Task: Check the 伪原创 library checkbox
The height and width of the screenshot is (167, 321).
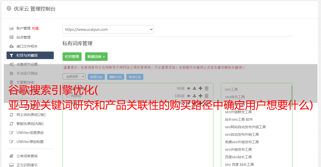Action: pos(68,96)
